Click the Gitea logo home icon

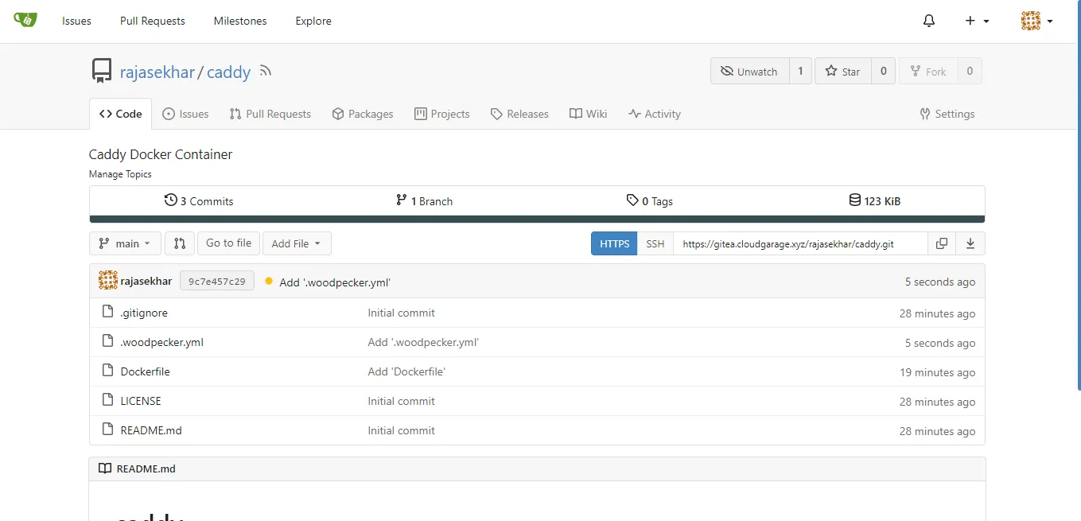click(x=25, y=19)
